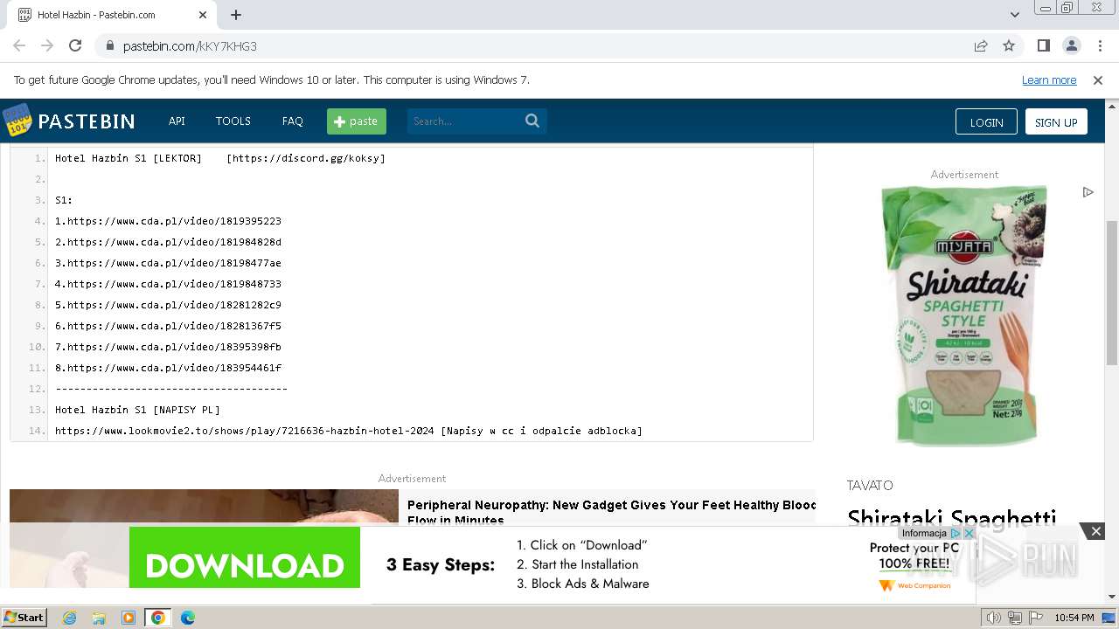The height and width of the screenshot is (629, 1119).
Task: Click the scrollbar down arrow
Action: tap(1111, 597)
